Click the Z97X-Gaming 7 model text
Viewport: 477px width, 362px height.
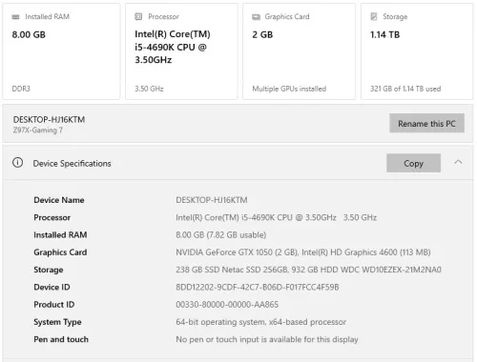[37, 131]
